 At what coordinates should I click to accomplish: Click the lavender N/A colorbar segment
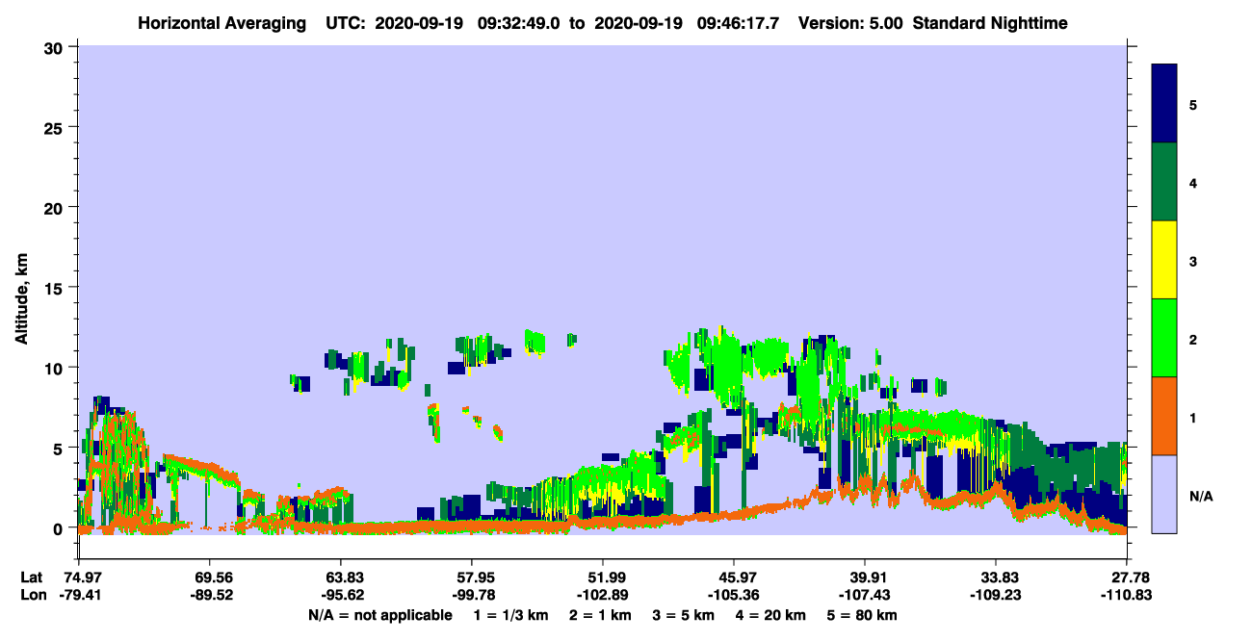pos(1164,494)
